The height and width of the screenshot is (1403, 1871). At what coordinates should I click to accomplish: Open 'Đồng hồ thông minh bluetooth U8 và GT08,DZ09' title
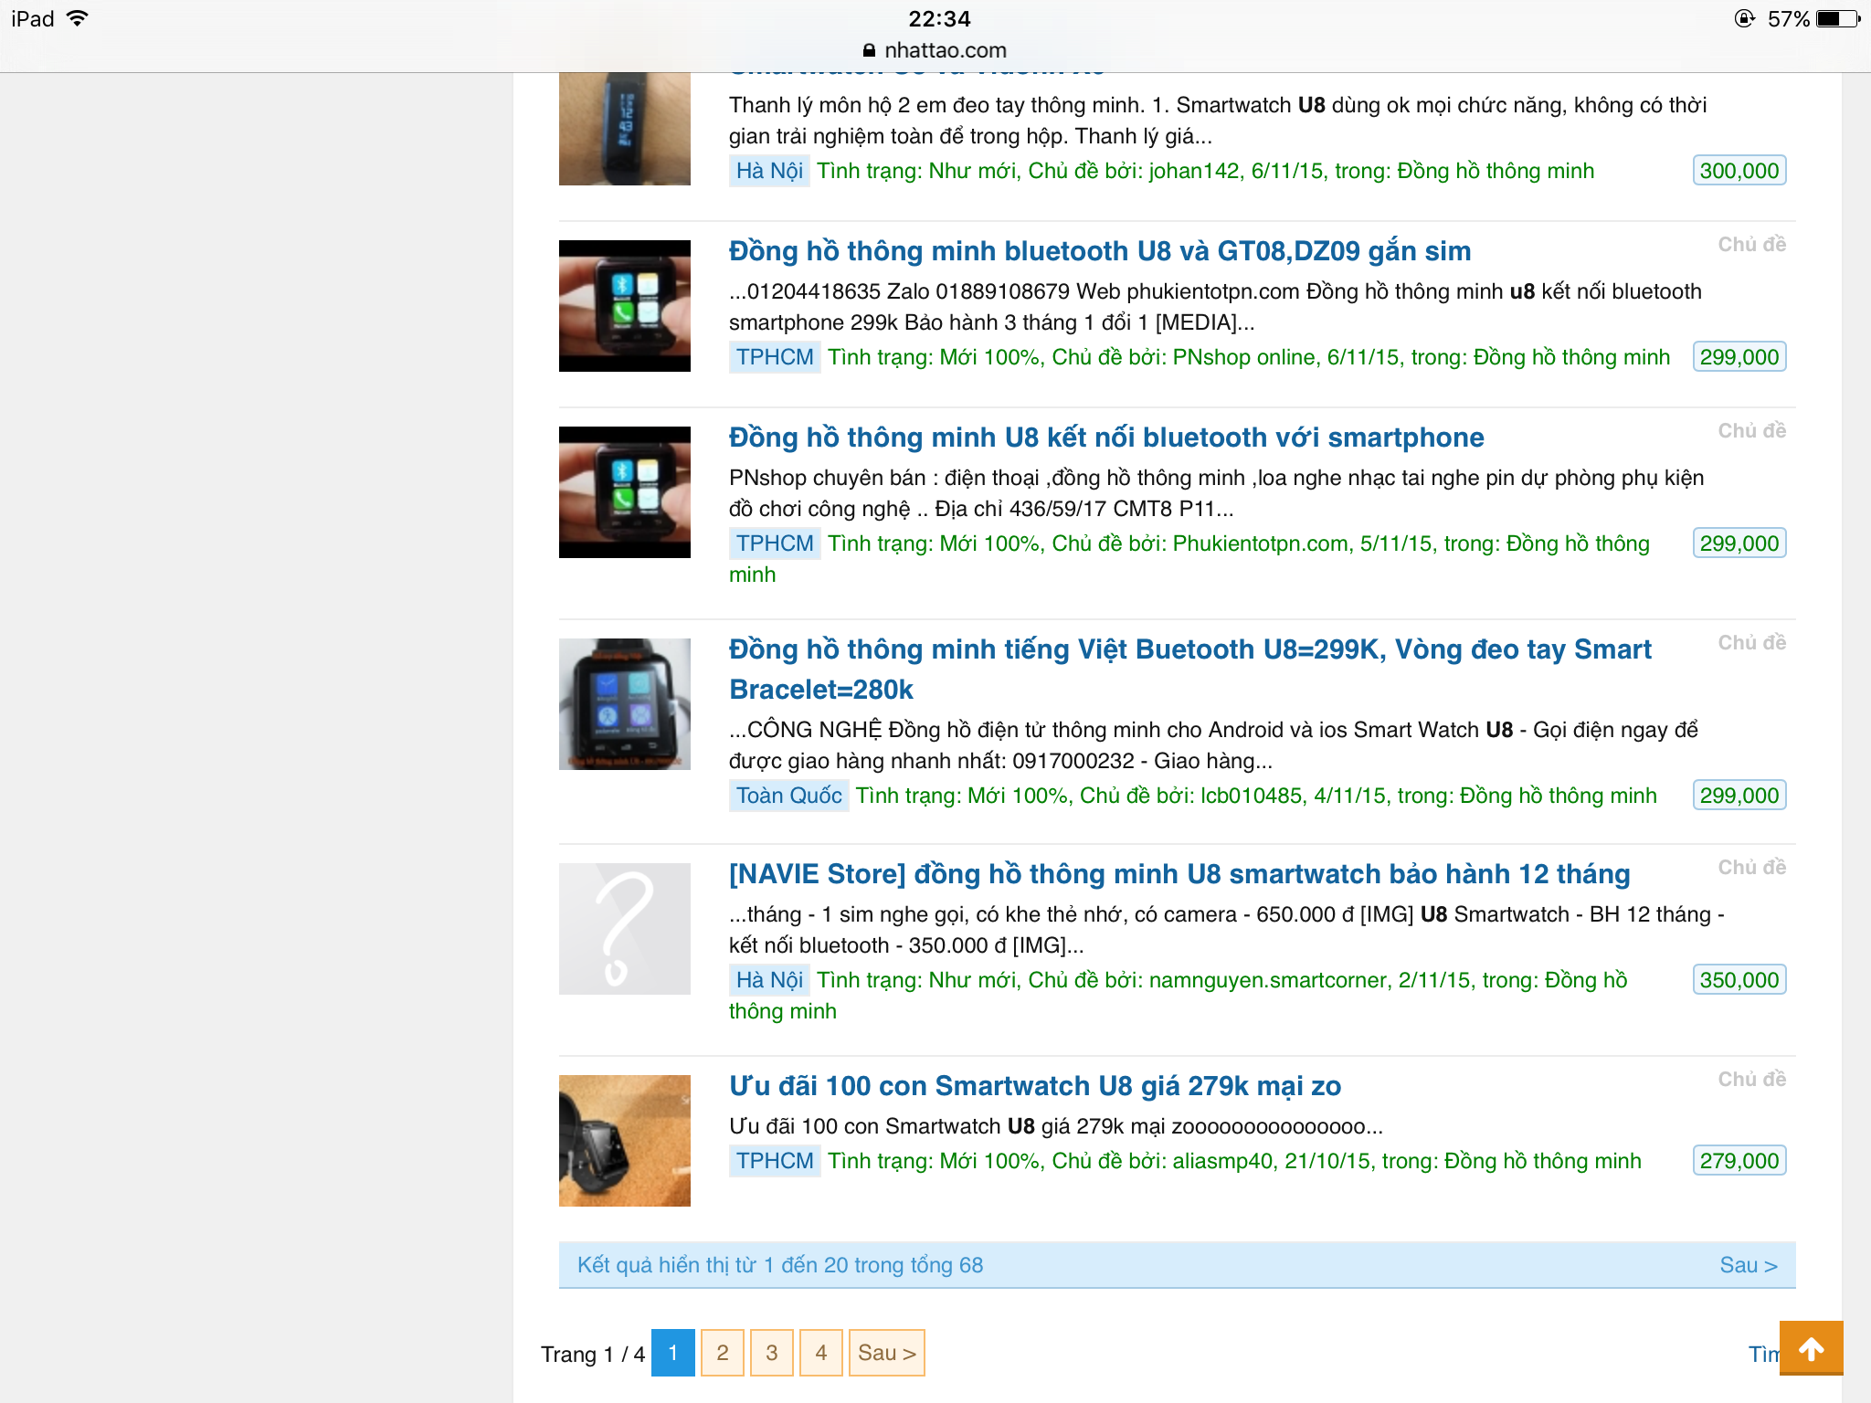(x=1100, y=251)
